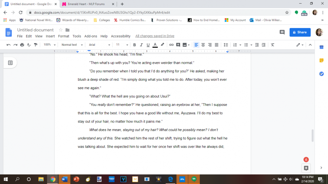Open Word from the Windows taskbar
This screenshot has width=328, height=184.
coord(65,179)
